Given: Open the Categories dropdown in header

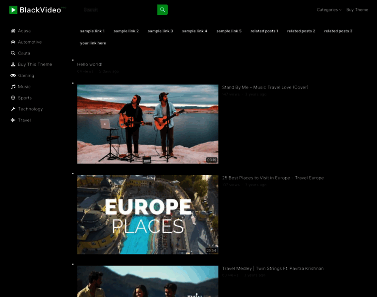Looking at the screenshot, I should (329, 10).
